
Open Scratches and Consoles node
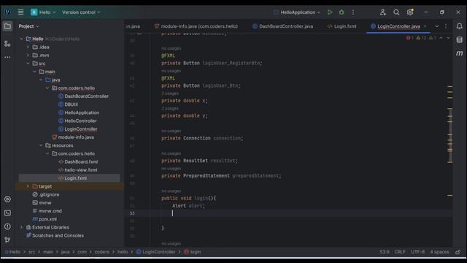55,235
